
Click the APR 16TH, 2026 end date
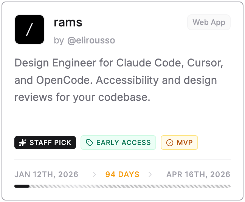pyautogui.click(x=198, y=174)
